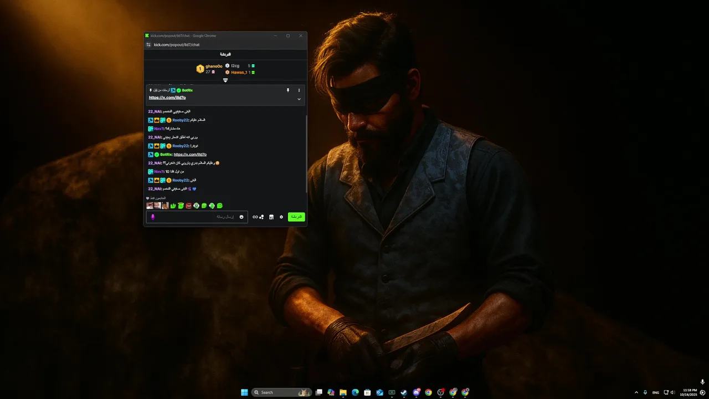Click BotRix's blue moderator badge in the chat list
Image resolution: width=709 pixels, height=399 pixels.
(x=151, y=155)
